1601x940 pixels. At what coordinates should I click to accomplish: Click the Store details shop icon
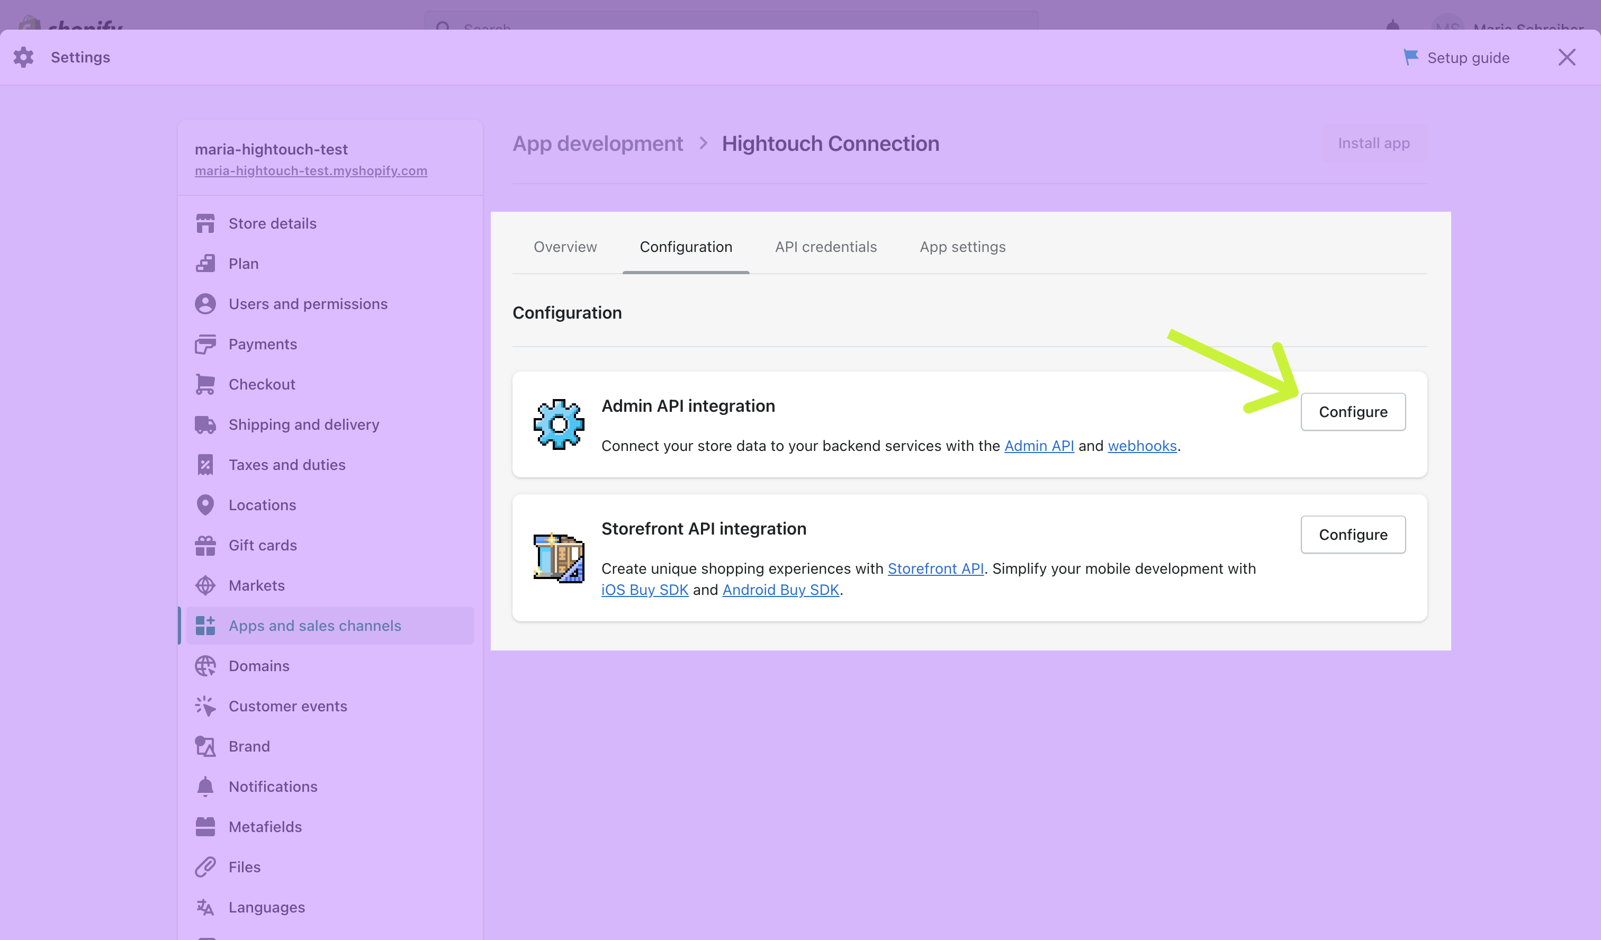click(205, 223)
